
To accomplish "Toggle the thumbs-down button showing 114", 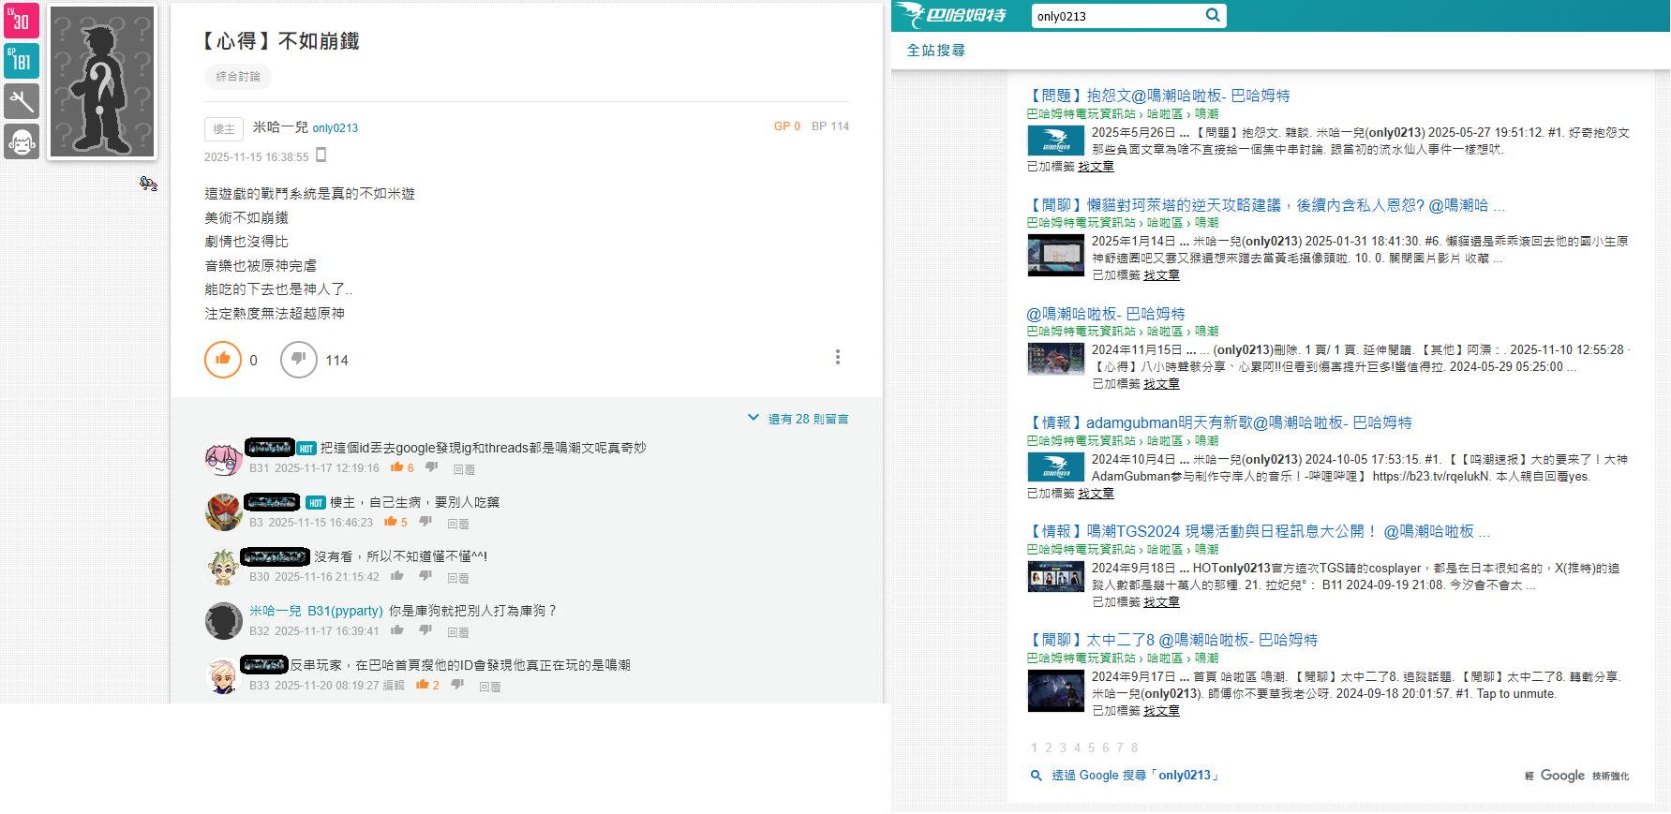I will coord(298,360).
